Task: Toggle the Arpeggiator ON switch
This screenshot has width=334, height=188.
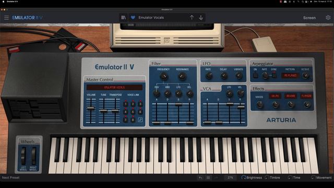Action: pos(255,75)
